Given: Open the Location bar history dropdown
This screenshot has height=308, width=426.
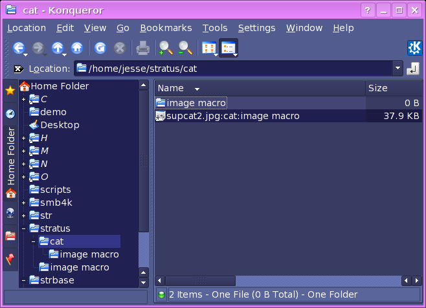Looking at the screenshot, I should [398, 68].
